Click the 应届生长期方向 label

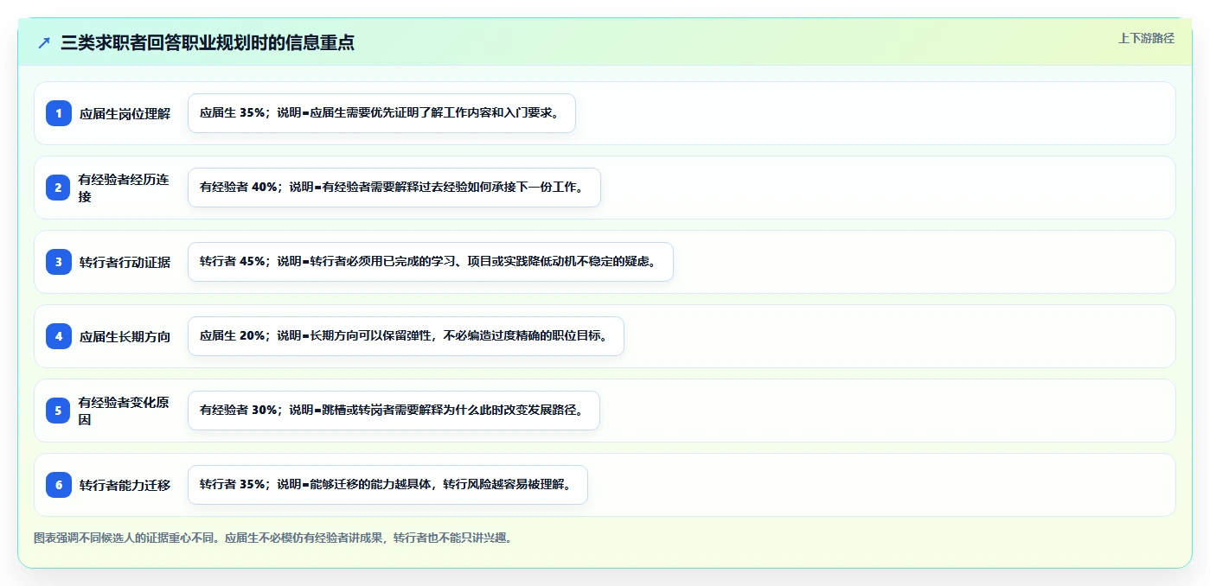pyautogui.click(x=125, y=336)
